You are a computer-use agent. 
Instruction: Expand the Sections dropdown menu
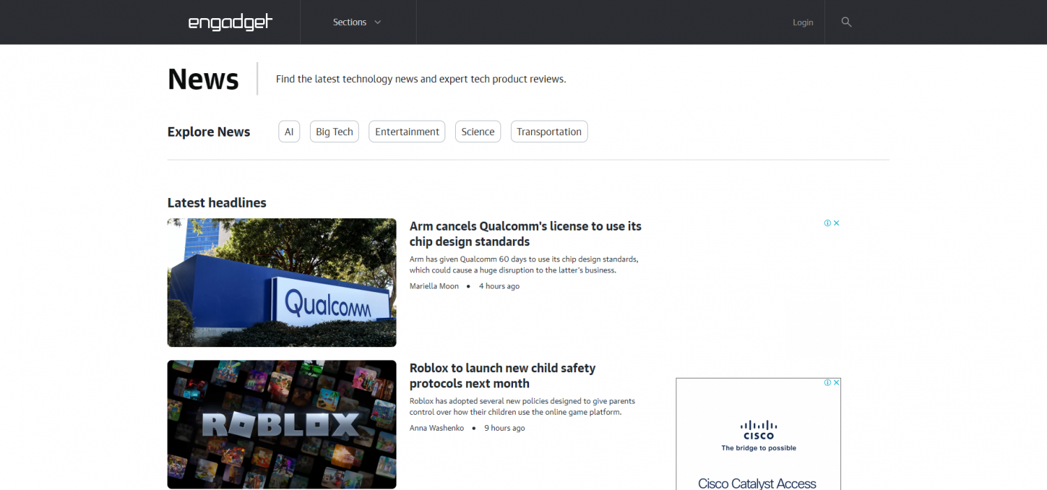[x=357, y=22]
